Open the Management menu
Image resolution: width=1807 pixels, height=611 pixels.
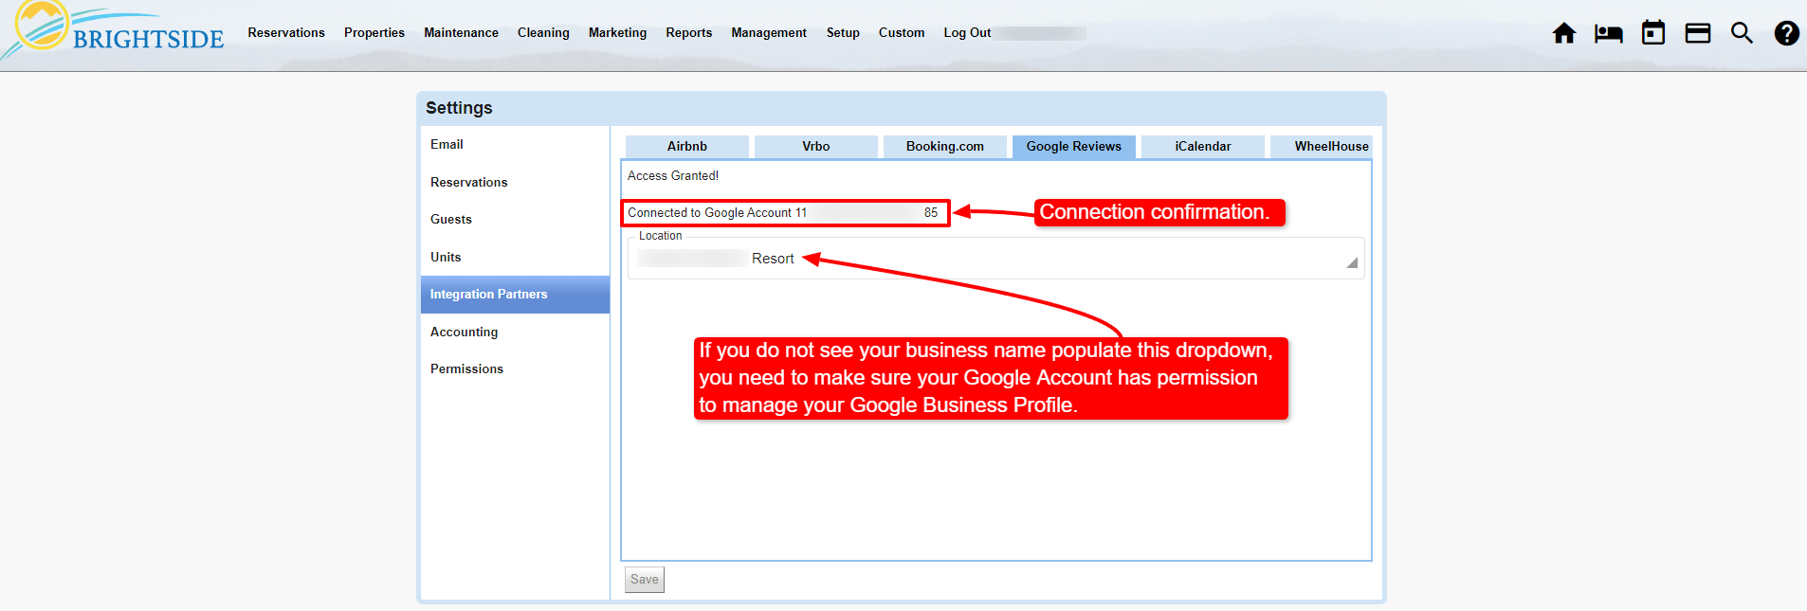769,32
